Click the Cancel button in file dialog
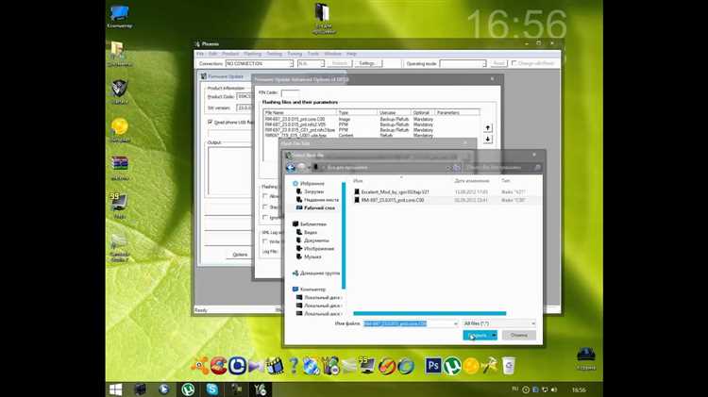708x397 pixels. (x=517, y=334)
